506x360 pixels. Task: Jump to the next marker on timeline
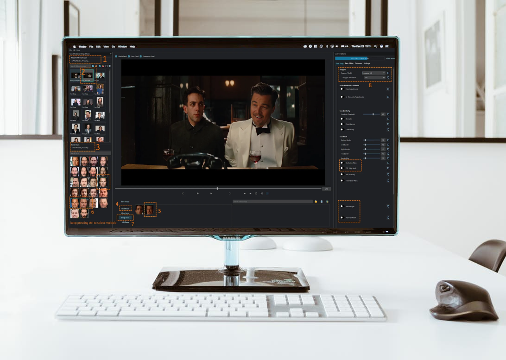tap(262, 193)
